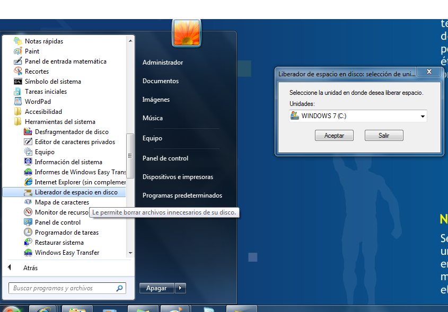The height and width of the screenshot is (312, 448).
Task: Click the Tareas iniciales icon
Action: [17, 91]
